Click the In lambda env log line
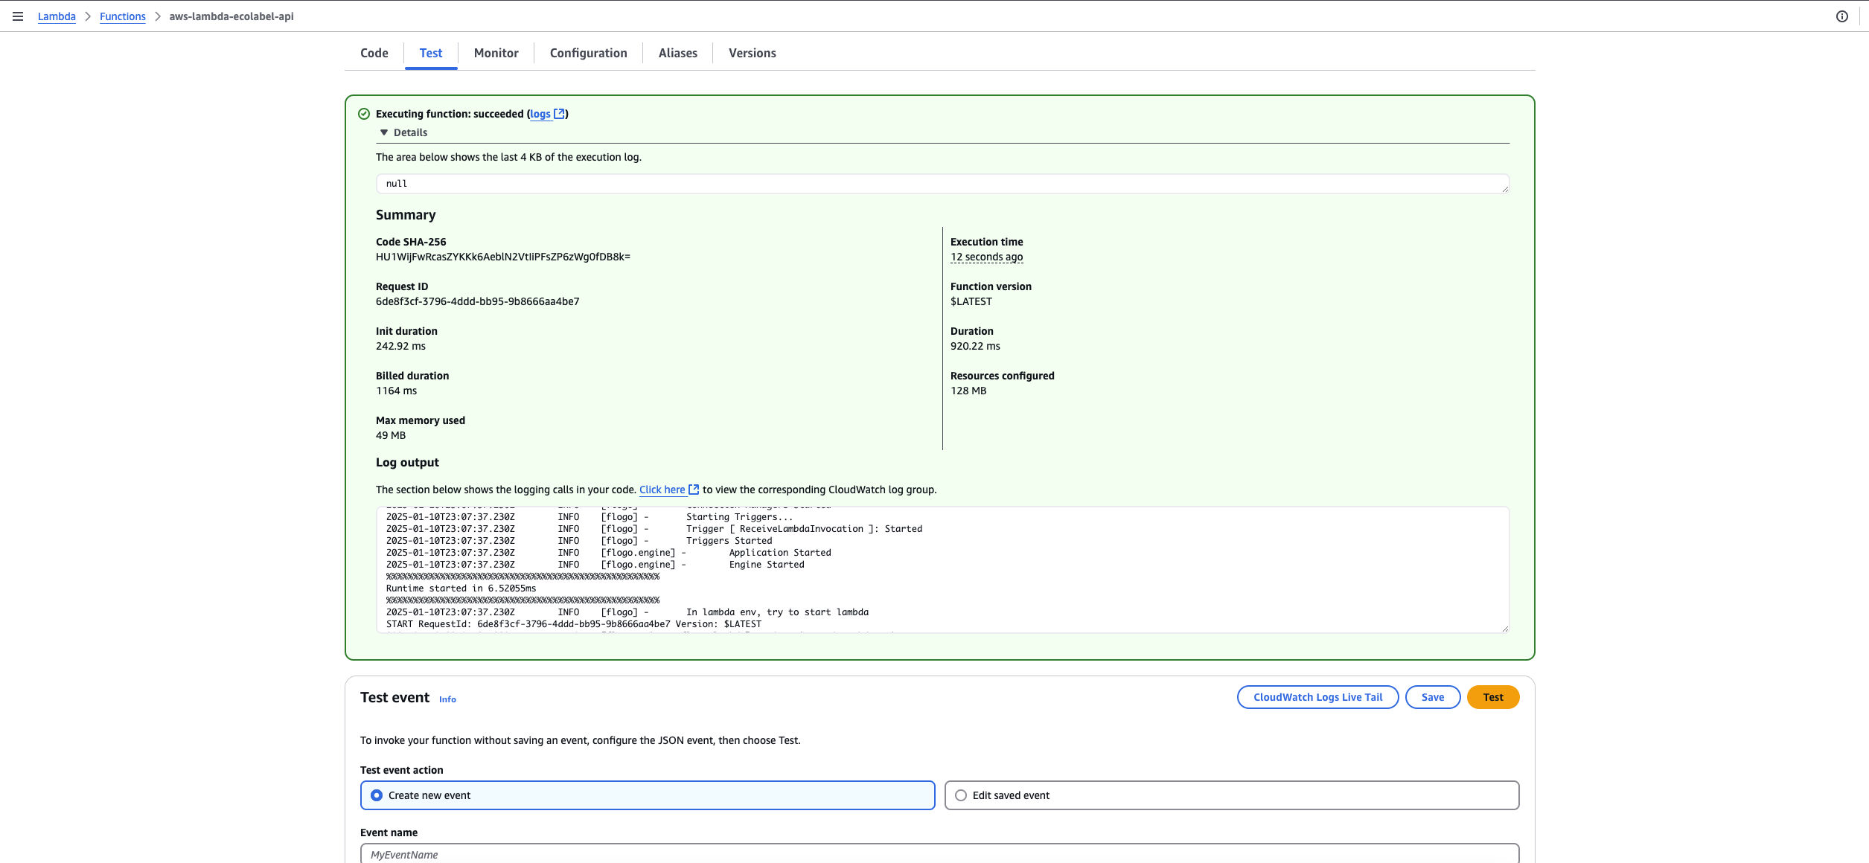The image size is (1869, 863). [627, 612]
